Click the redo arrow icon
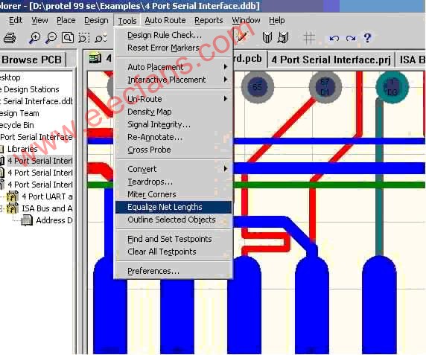The width and height of the screenshot is (426, 355). (351, 38)
